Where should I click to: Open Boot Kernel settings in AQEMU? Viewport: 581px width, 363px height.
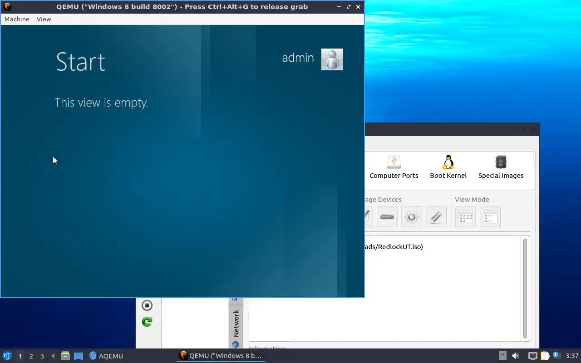click(x=448, y=167)
